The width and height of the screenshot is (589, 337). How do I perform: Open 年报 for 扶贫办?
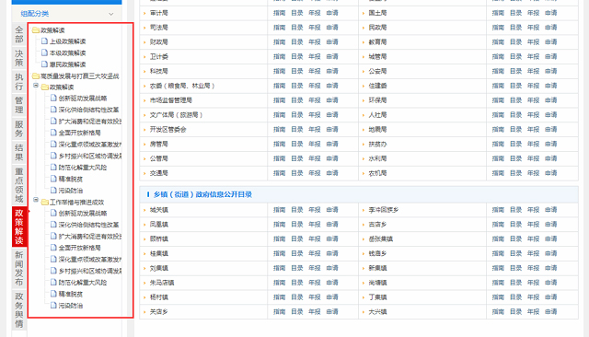click(533, 144)
